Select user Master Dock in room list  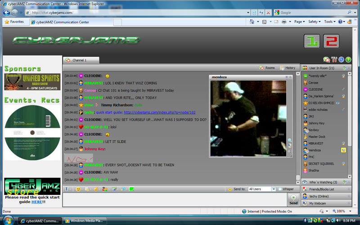[x=317, y=137]
